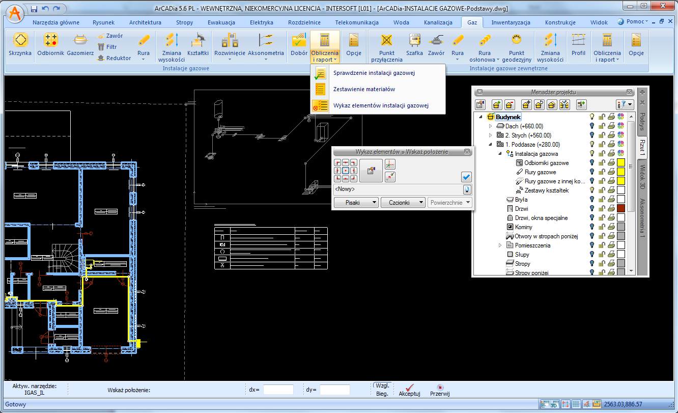The image size is (678, 413).
Task: Switch to the Aksonometria 1 side tab
Action: [x=642, y=218]
